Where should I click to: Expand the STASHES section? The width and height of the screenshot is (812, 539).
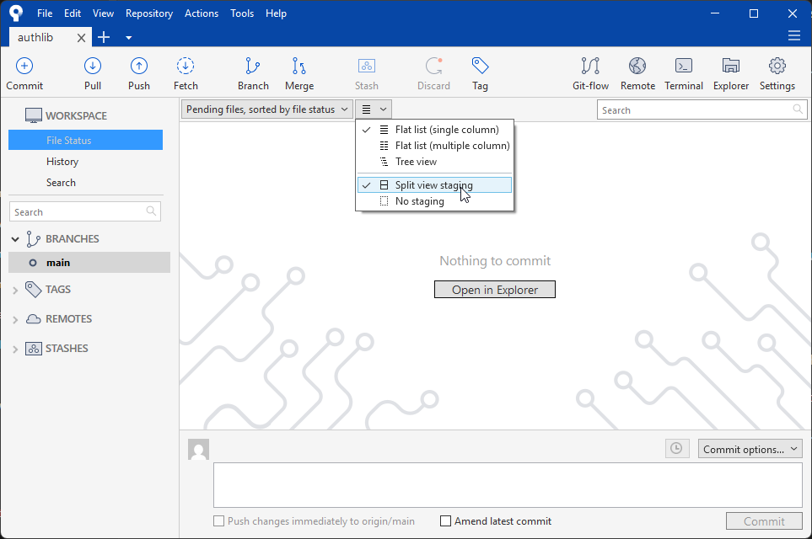[15, 350]
